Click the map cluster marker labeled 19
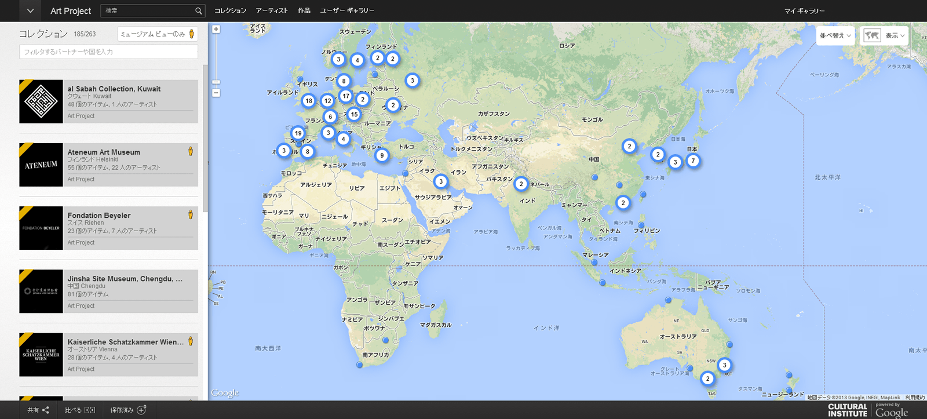 point(298,133)
